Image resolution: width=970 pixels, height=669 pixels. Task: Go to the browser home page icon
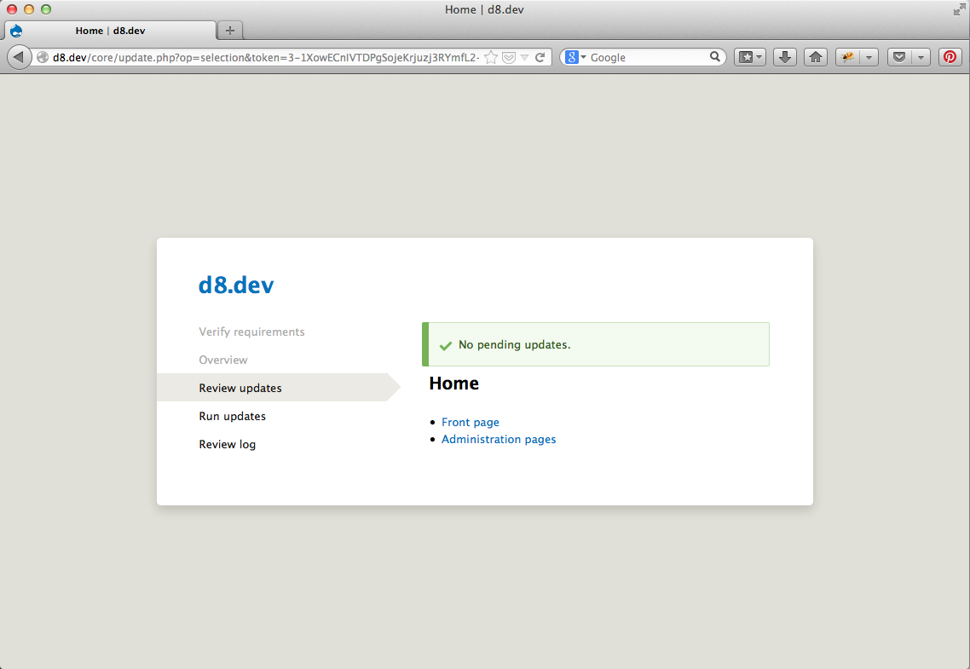pyautogui.click(x=816, y=57)
